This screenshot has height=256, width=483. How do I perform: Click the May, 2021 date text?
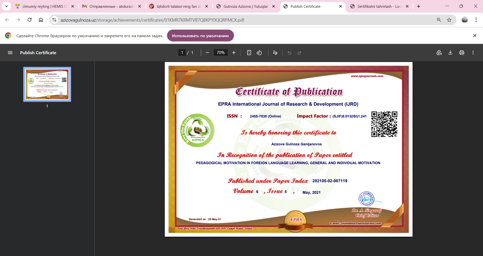311,193
